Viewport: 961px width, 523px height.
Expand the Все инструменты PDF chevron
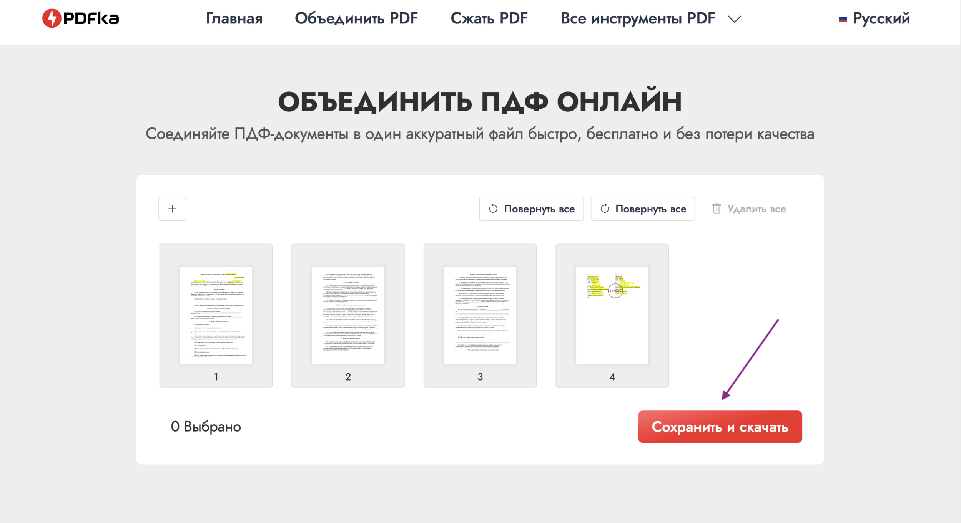coord(735,19)
